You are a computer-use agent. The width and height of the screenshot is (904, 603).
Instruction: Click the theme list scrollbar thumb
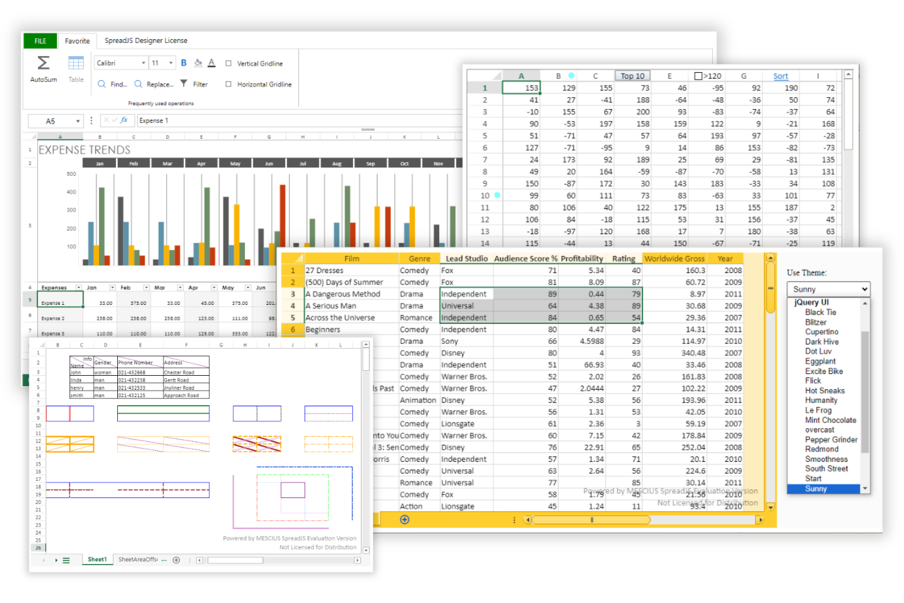point(865,392)
